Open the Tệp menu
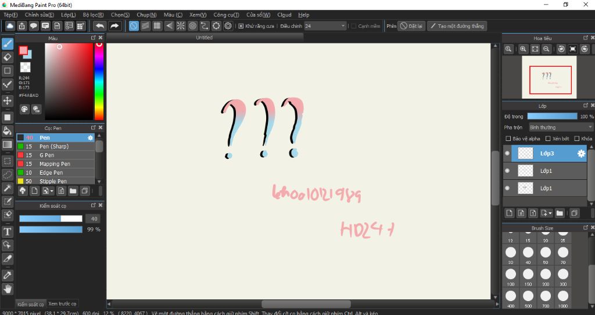This screenshot has width=595, height=315. coord(10,15)
